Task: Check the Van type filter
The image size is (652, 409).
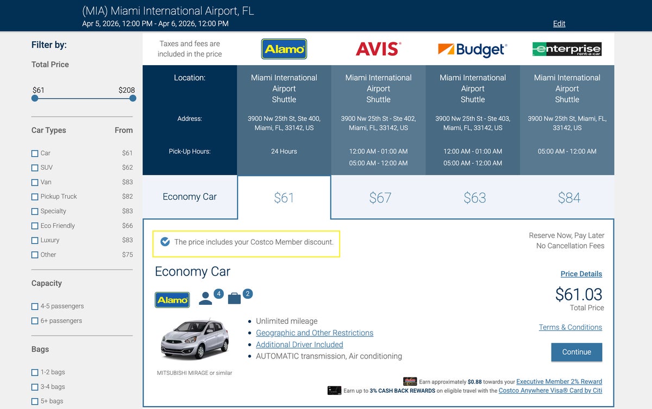Action: point(35,183)
